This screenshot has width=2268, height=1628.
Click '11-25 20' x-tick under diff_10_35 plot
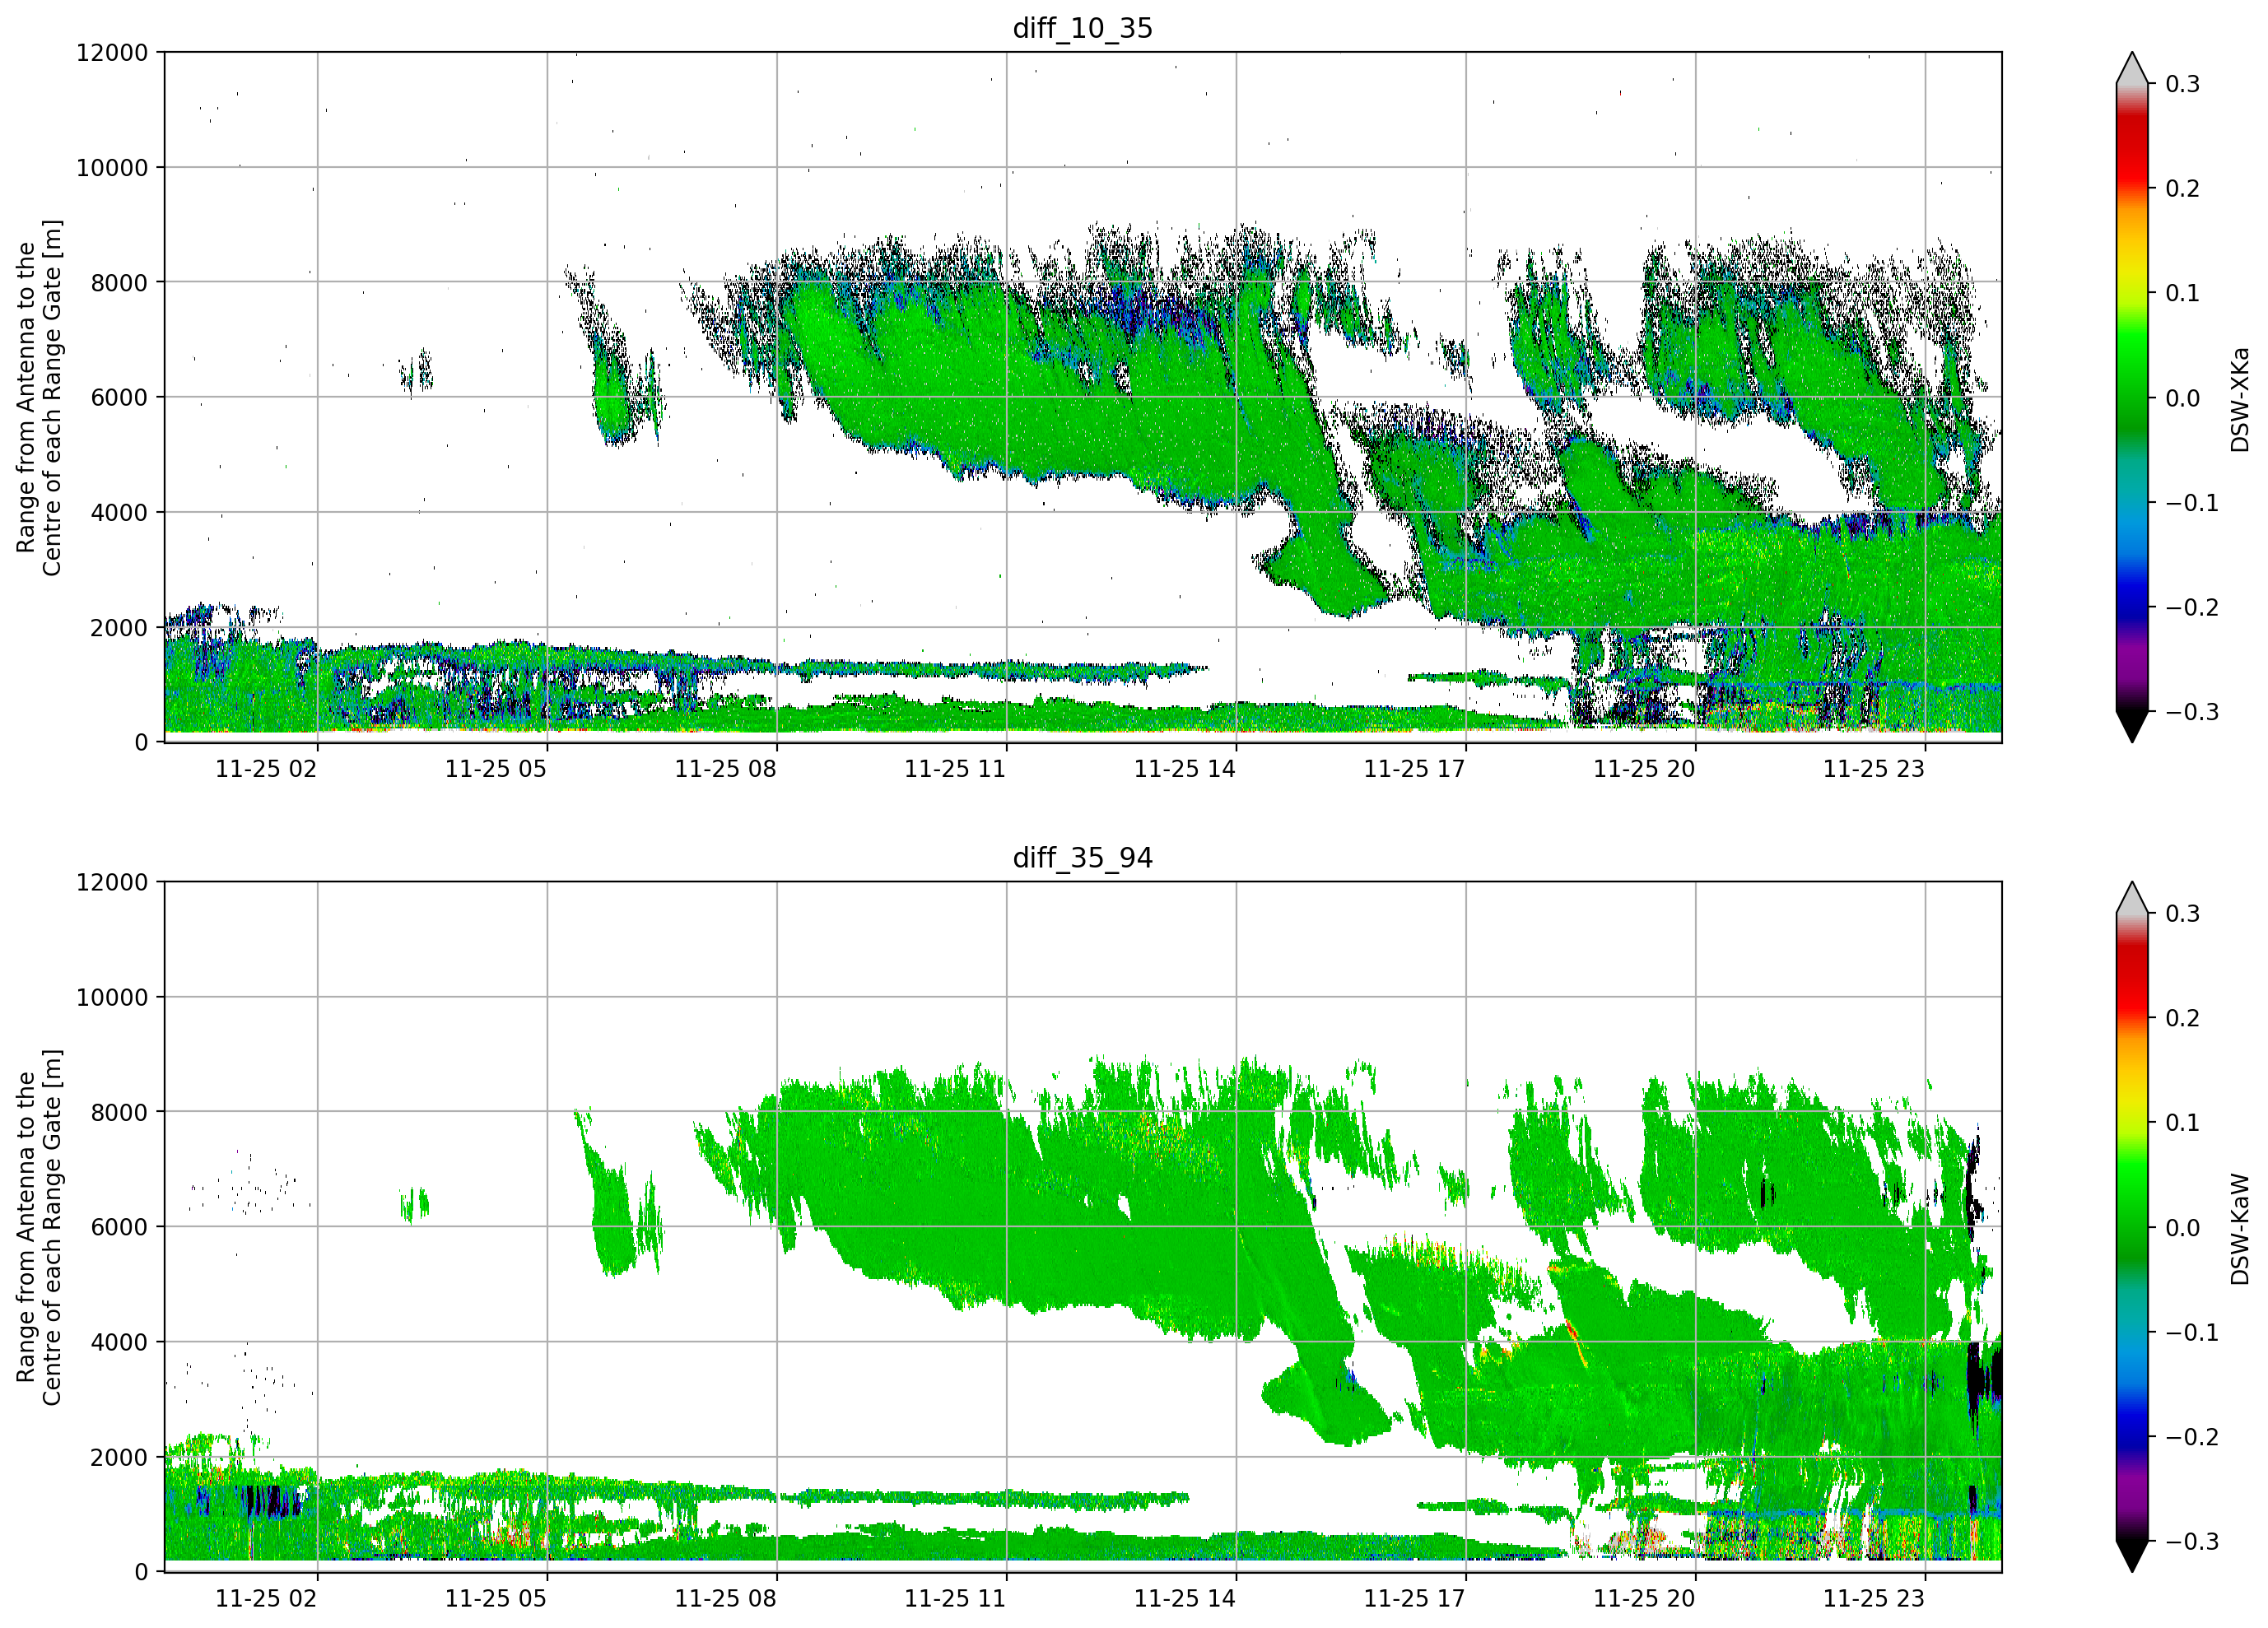tap(1644, 769)
